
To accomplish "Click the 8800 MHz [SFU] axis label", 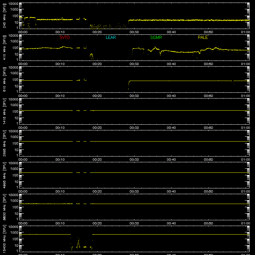I will pos(4,207).
